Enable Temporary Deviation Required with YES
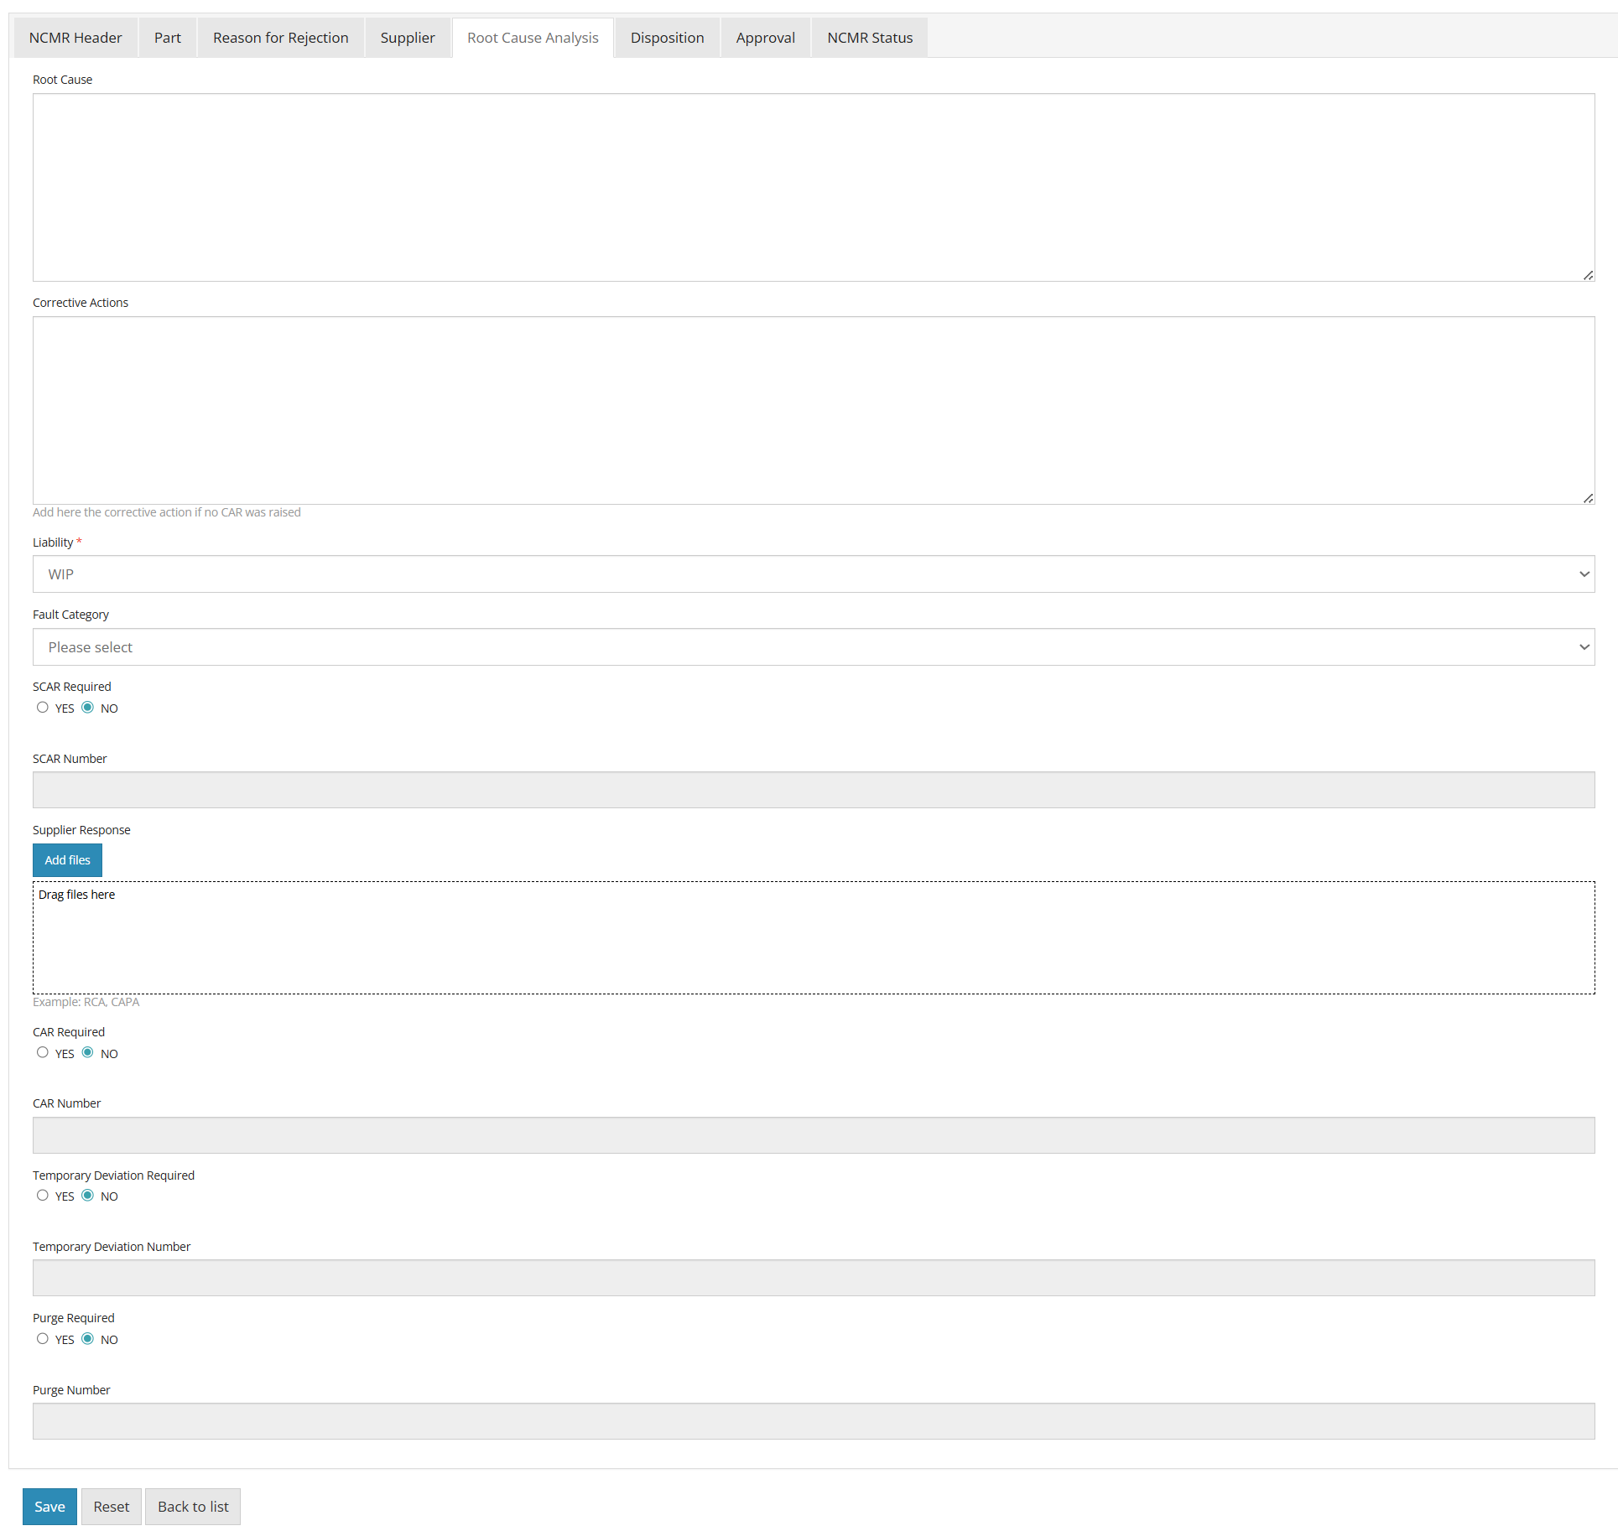The image size is (1618, 1531). tap(43, 1195)
